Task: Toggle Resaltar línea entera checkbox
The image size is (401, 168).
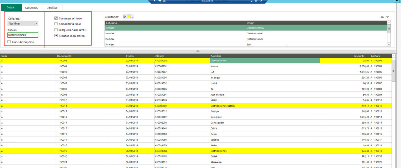Action: [56, 36]
